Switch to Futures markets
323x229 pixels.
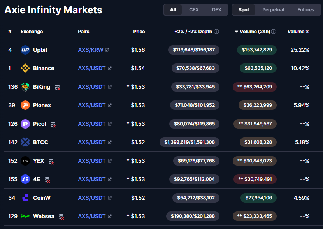coord(306,10)
